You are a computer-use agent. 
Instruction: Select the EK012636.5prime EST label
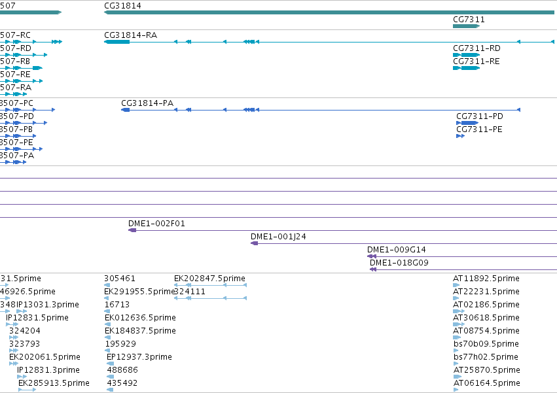[x=140, y=318]
